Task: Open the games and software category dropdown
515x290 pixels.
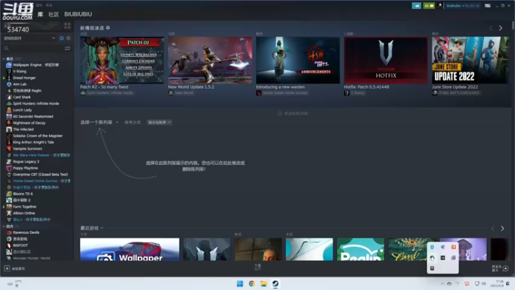Action: coord(29,38)
